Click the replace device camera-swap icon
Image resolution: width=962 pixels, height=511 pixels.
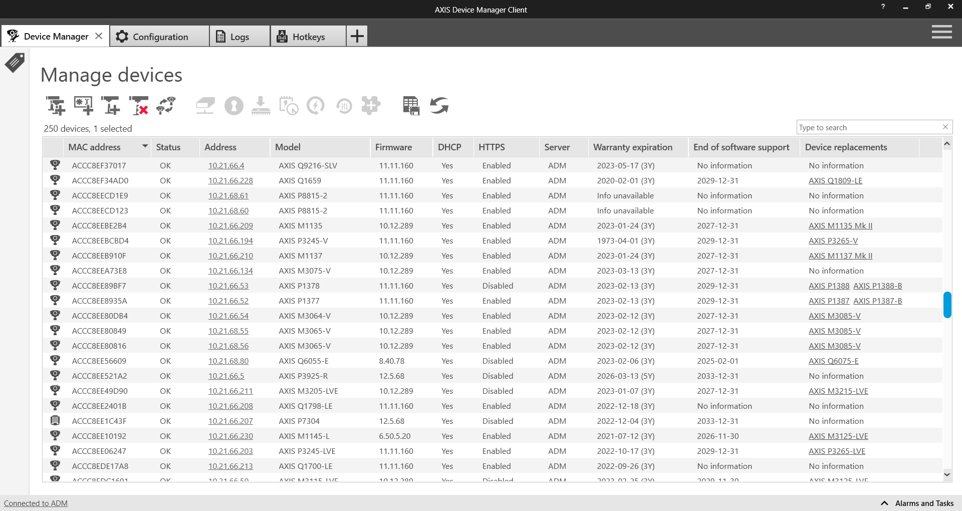166,106
